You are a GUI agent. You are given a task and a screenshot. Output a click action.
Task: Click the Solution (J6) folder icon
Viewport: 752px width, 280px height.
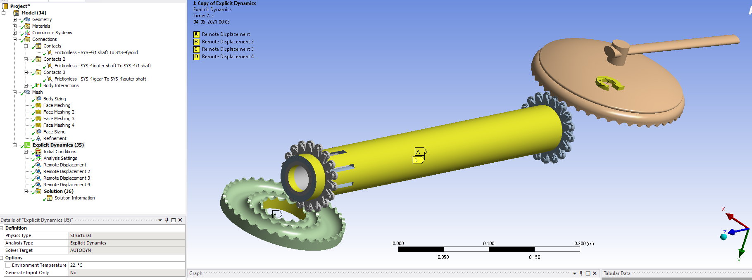tap(38, 191)
